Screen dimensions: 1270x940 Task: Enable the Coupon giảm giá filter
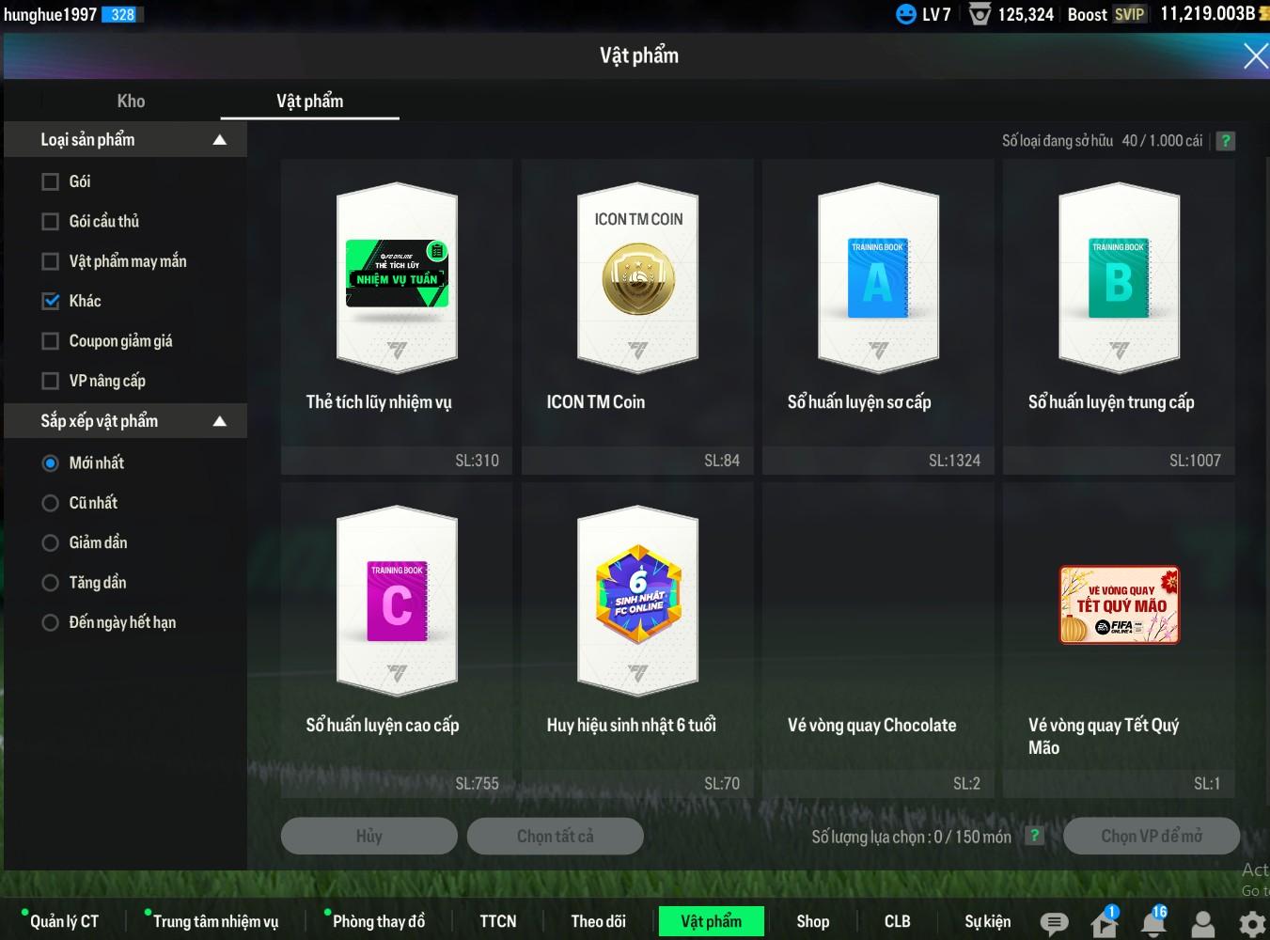point(51,341)
